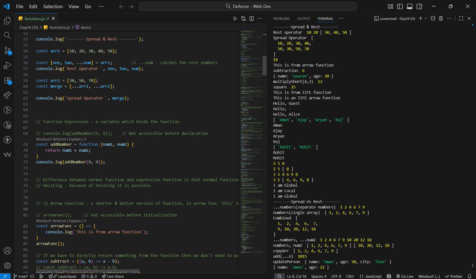Open the Go menu

click(88, 6)
